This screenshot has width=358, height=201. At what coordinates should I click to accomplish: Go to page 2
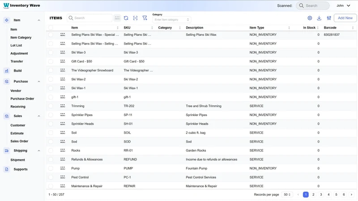click(x=313, y=195)
